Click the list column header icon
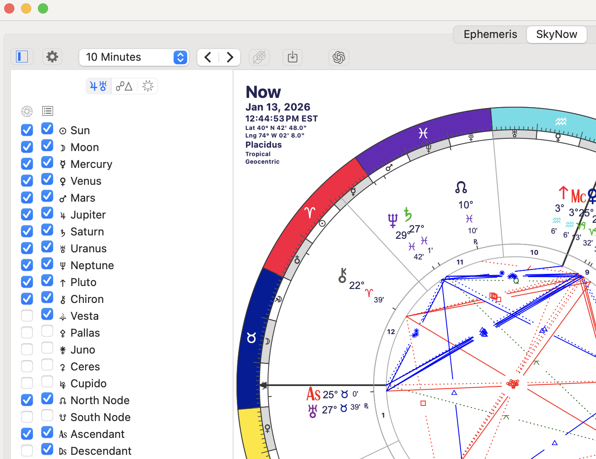The width and height of the screenshot is (596, 459). pyautogui.click(x=48, y=111)
